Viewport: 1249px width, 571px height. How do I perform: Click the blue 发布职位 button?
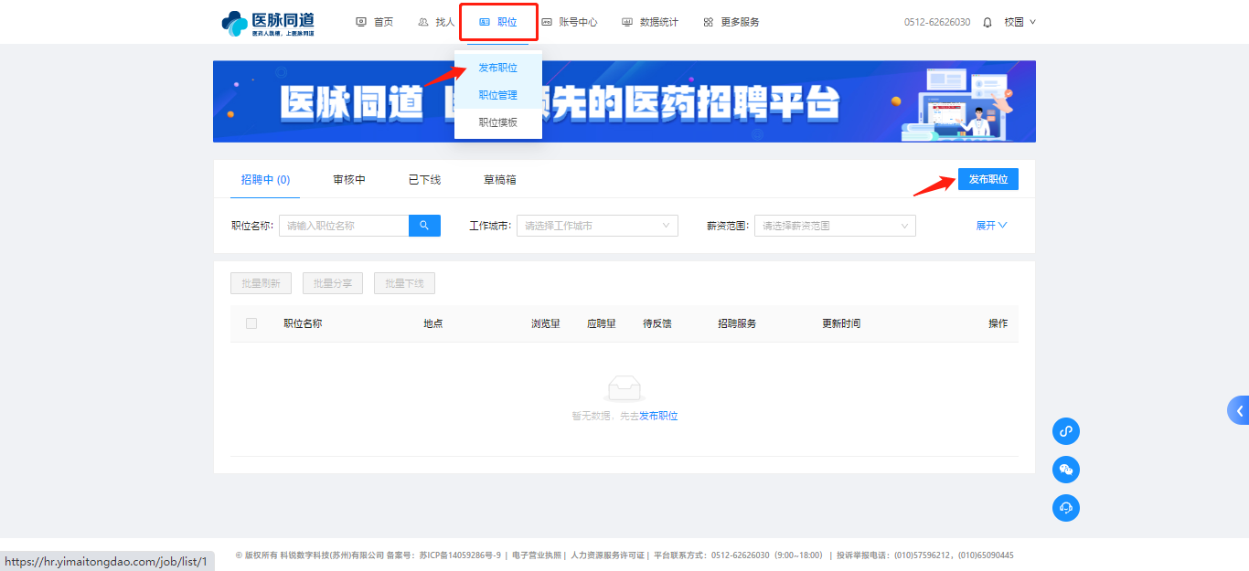pos(987,180)
